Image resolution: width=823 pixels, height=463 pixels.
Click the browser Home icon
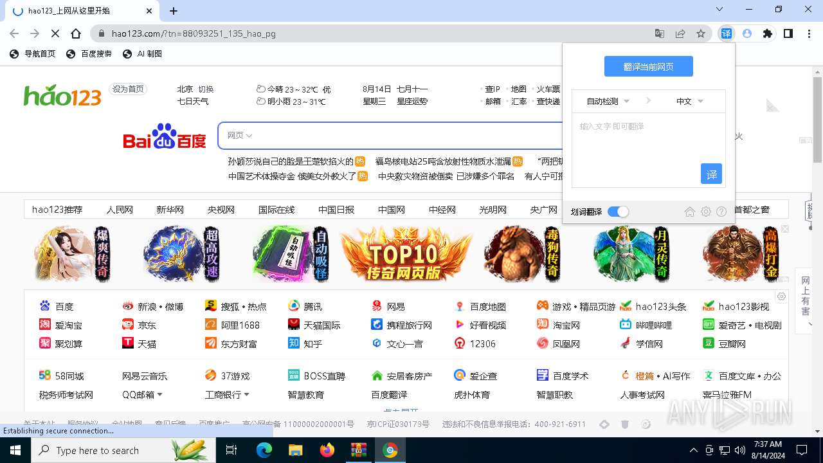click(76, 33)
